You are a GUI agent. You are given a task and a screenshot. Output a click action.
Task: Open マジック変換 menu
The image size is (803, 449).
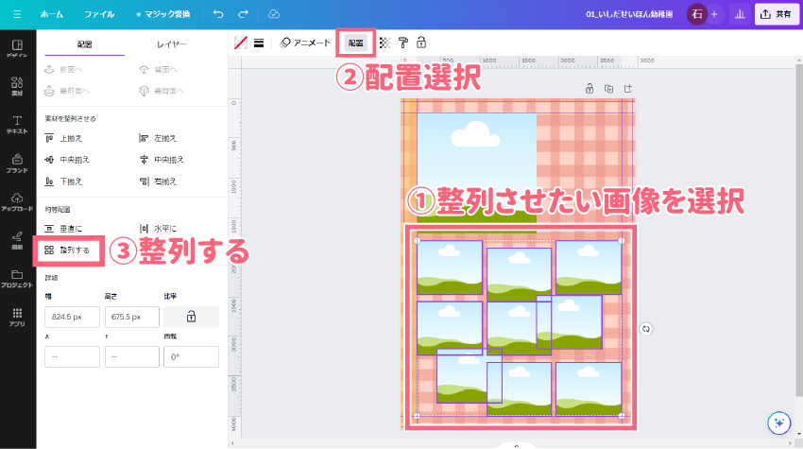pos(162,14)
